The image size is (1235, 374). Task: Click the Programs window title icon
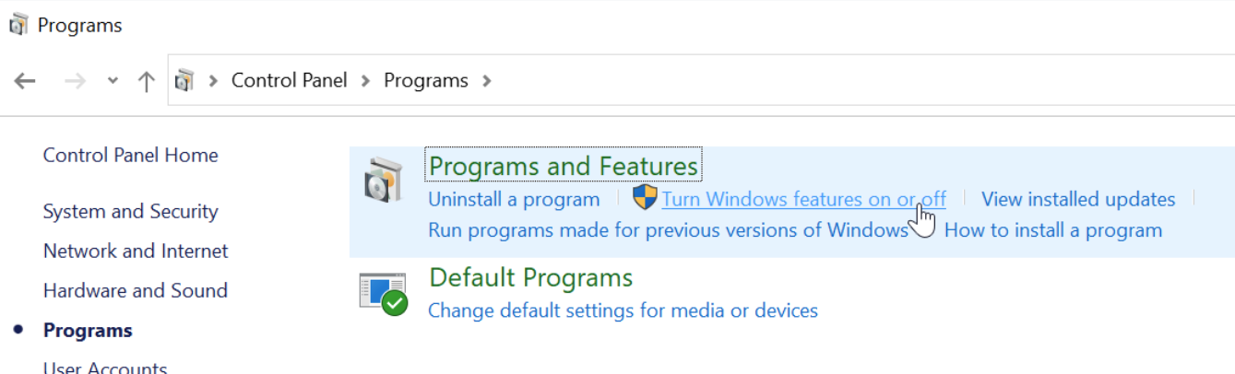[18, 25]
